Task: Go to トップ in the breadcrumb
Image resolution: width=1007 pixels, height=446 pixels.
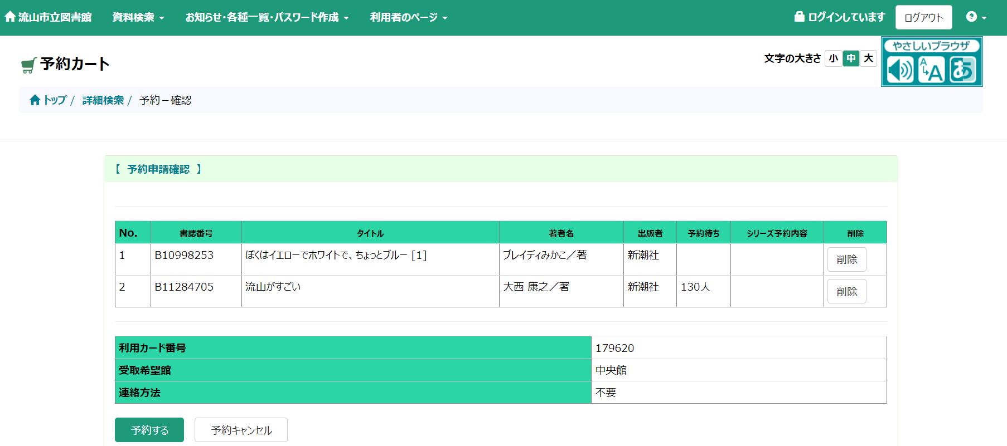Action: [x=55, y=100]
